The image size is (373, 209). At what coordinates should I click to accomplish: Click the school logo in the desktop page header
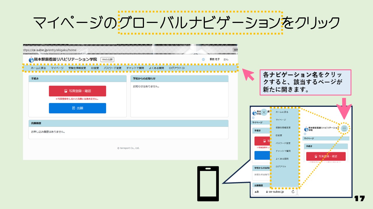[x=31, y=60]
